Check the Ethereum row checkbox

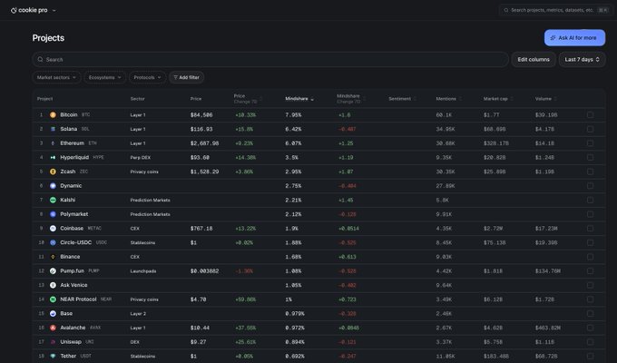pyautogui.click(x=590, y=143)
